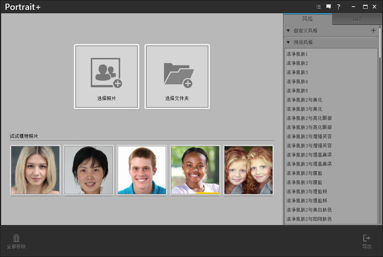Click the Remove All (全部移除) trash icon
This screenshot has height=257, width=383.
pyautogui.click(x=16, y=238)
